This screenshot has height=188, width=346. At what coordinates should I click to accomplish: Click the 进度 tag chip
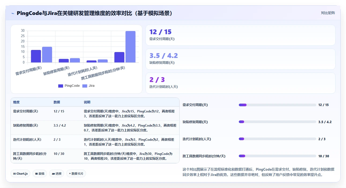[x=57, y=174]
